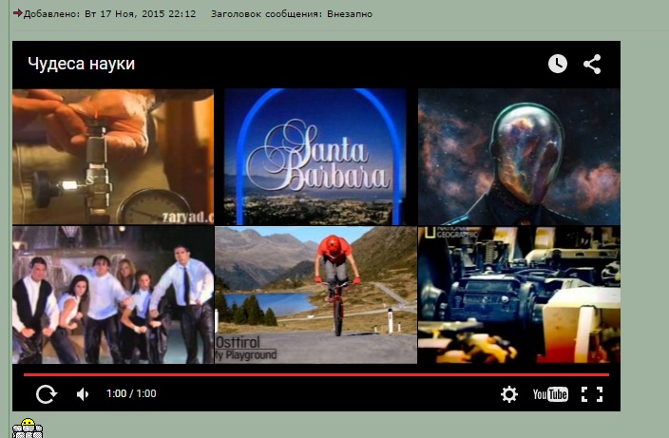The width and height of the screenshot is (669, 438).
Task: Replay the video with the circular arrow
Action: tap(46, 393)
